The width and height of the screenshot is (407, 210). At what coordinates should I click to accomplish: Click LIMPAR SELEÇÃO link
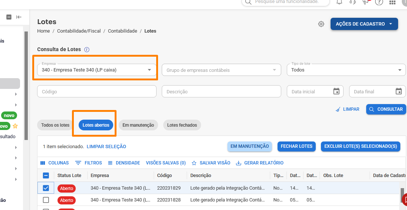pyautogui.click(x=106, y=147)
